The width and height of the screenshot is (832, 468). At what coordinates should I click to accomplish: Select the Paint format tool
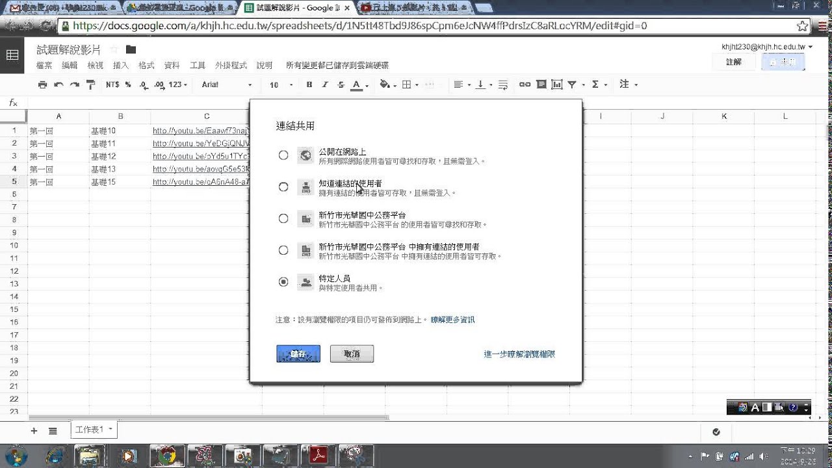click(90, 84)
